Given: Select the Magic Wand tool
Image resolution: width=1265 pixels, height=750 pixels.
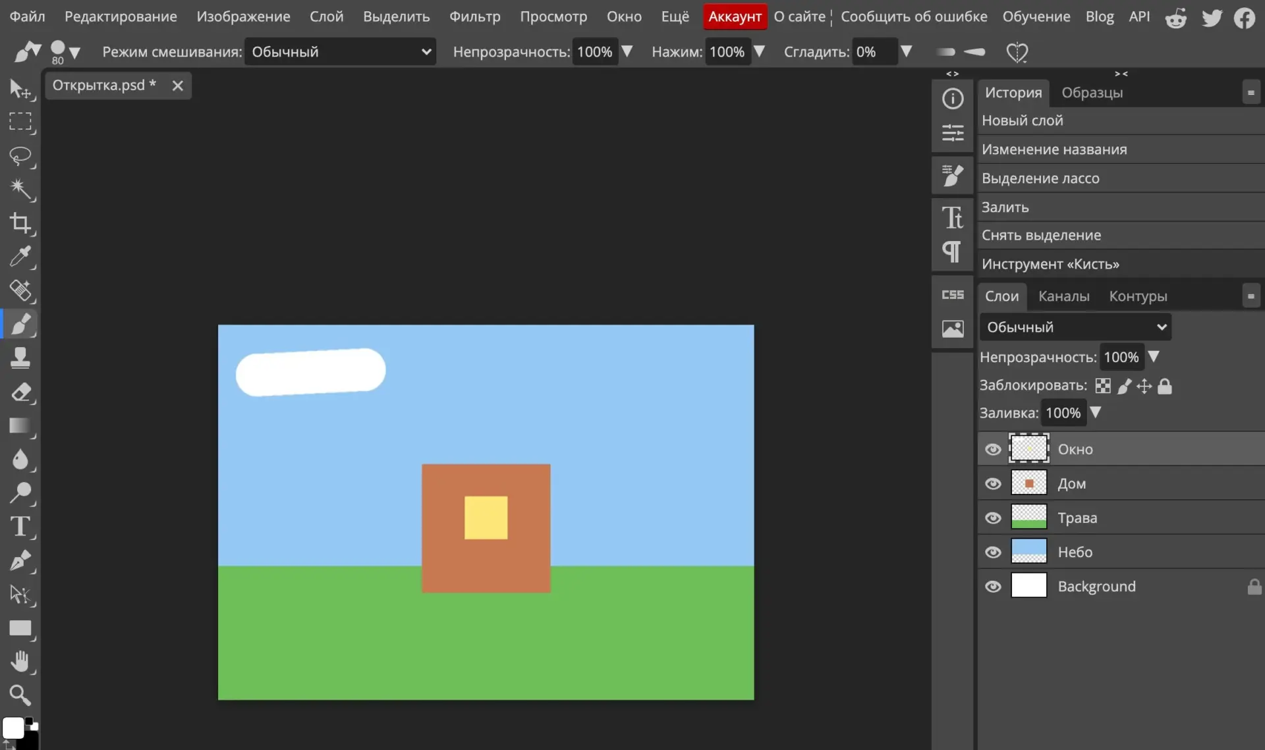Looking at the screenshot, I should (20, 190).
